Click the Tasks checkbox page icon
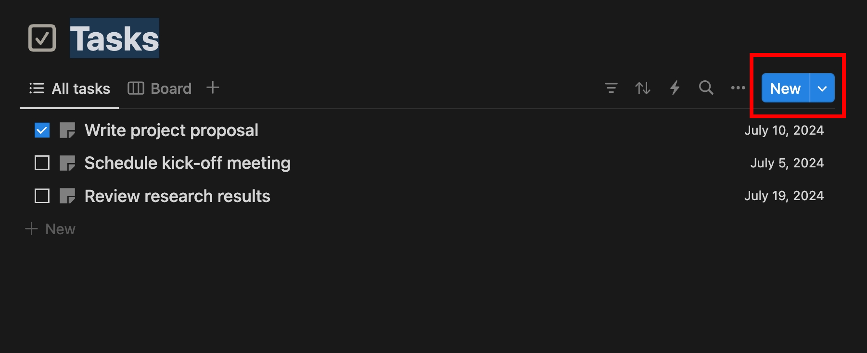Image resolution: width=867 pixels, height=353 pixels. coord(42,38)
